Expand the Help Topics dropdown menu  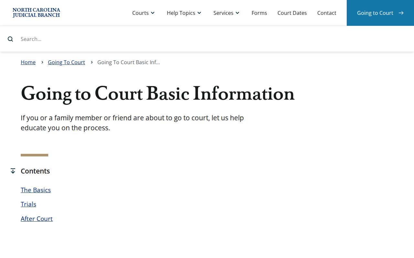pyautogui.click(x=184, y=13)
